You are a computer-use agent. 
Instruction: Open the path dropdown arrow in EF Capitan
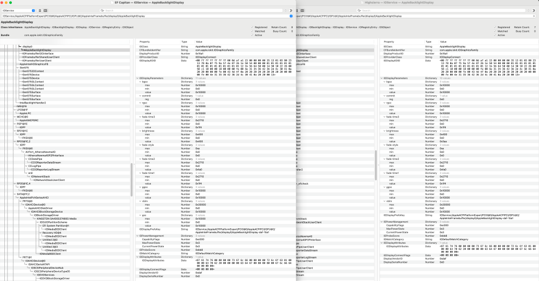291,16
